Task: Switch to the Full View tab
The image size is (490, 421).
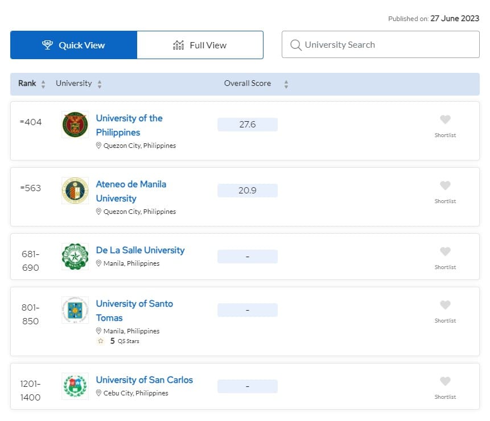Action: (200, 45)
